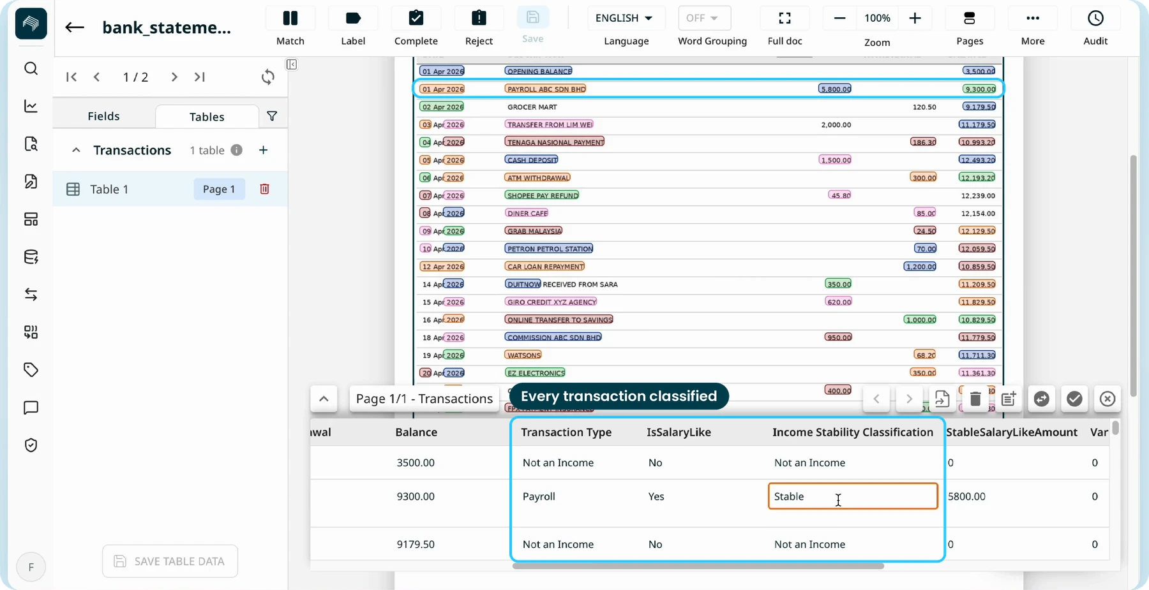The image size is (1149, 590).
Task: Click the Reject icon
Action: [479, 18]
